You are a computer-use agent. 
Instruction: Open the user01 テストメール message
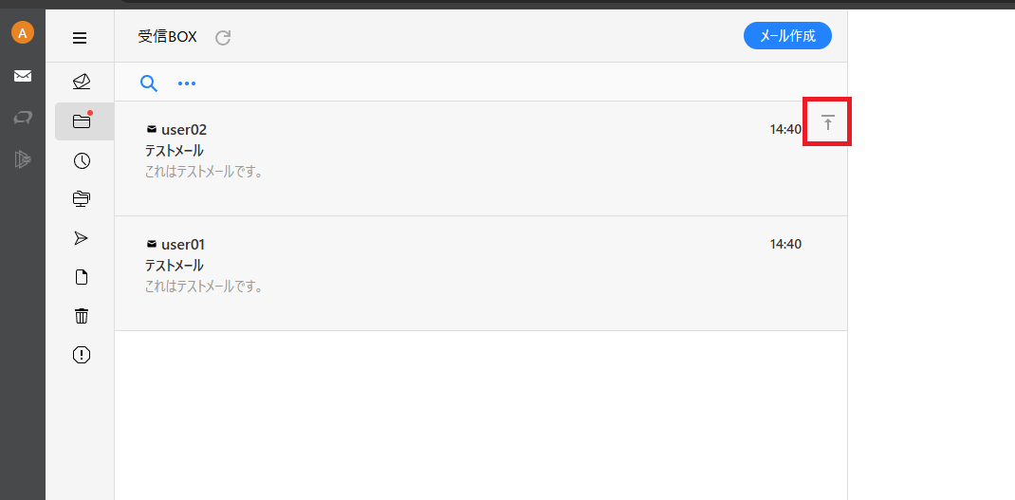coord(480,273)
